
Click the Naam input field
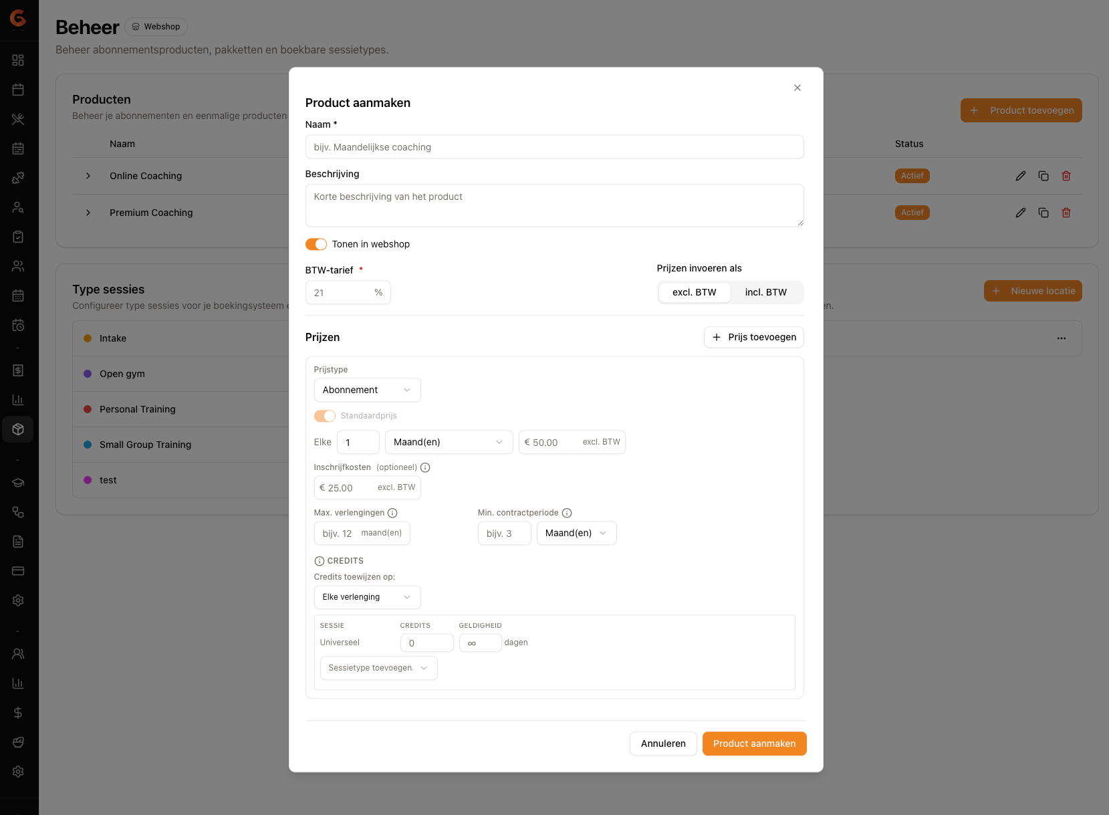click(555, 147)
